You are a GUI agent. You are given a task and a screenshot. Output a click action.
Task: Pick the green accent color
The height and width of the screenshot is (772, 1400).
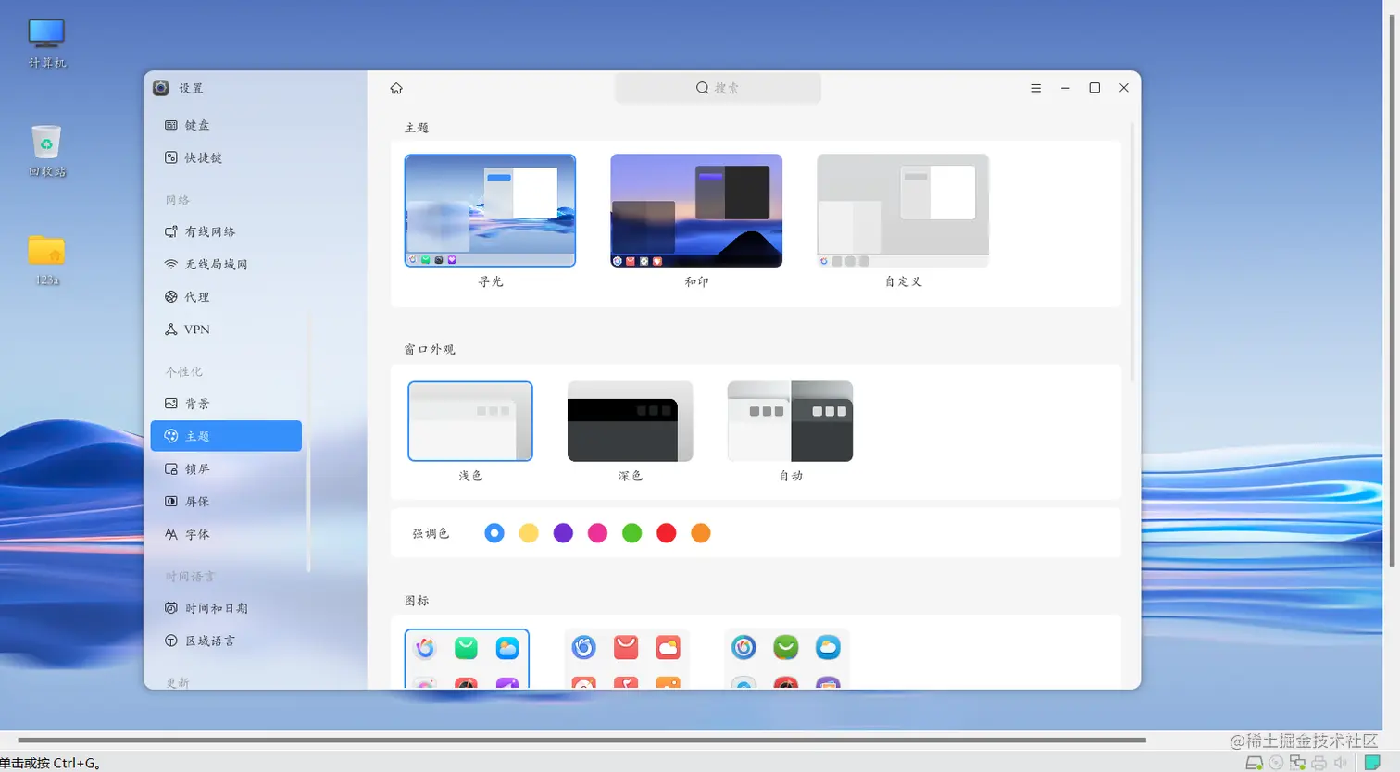click(631, 533)
